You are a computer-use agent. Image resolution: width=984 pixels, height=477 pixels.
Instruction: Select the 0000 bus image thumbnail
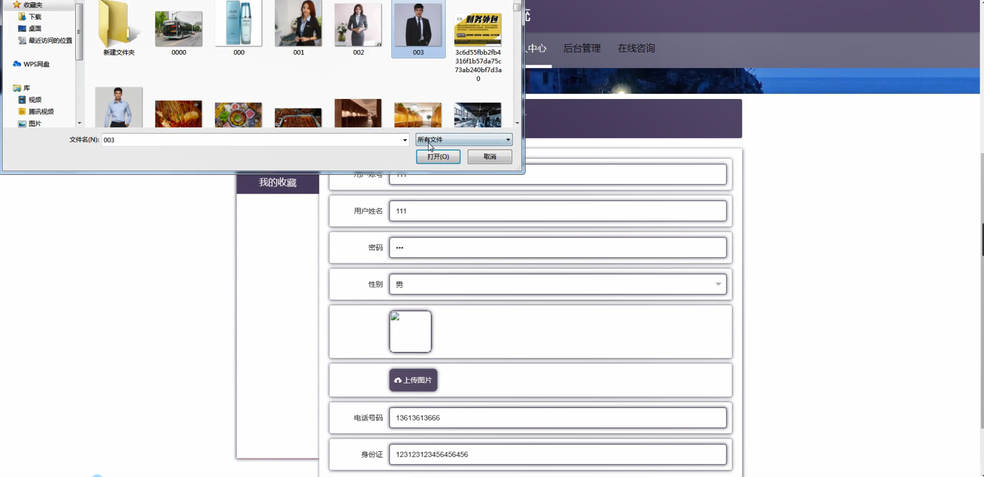[178, 29]
